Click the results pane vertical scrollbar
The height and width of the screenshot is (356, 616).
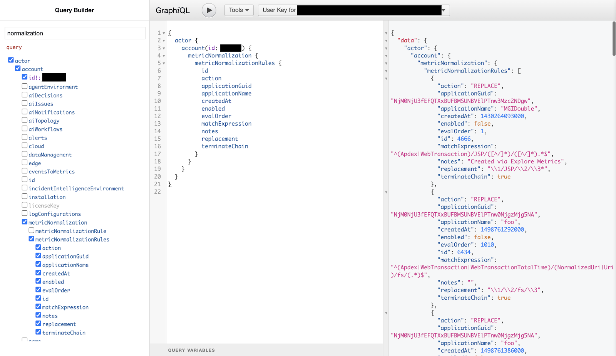pos(614,39)
